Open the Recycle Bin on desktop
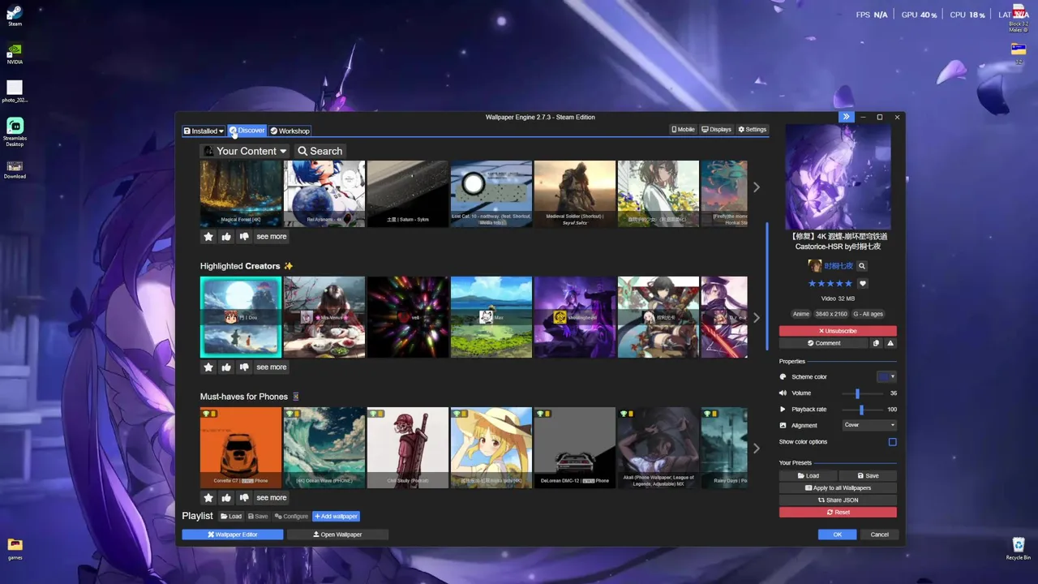 [x=1019, y=548]
